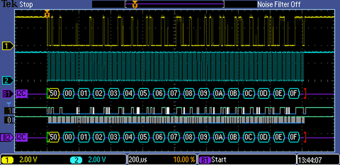Click the B1 Start trigger readout
Screen dimensions: 340x165
pyautogui.click(x=212, y=160)
